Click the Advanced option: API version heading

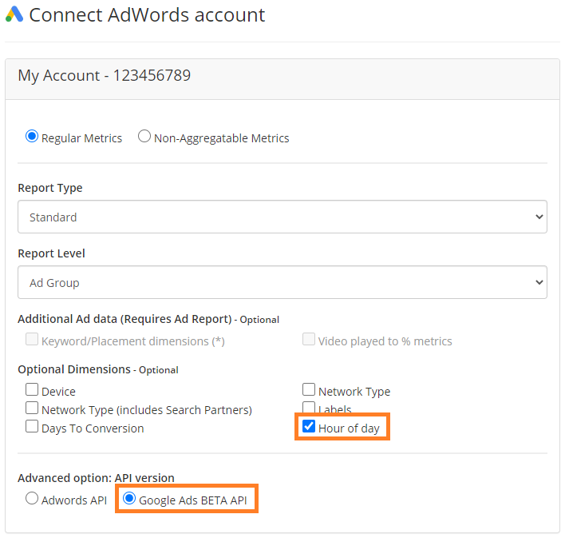[96, 478]
